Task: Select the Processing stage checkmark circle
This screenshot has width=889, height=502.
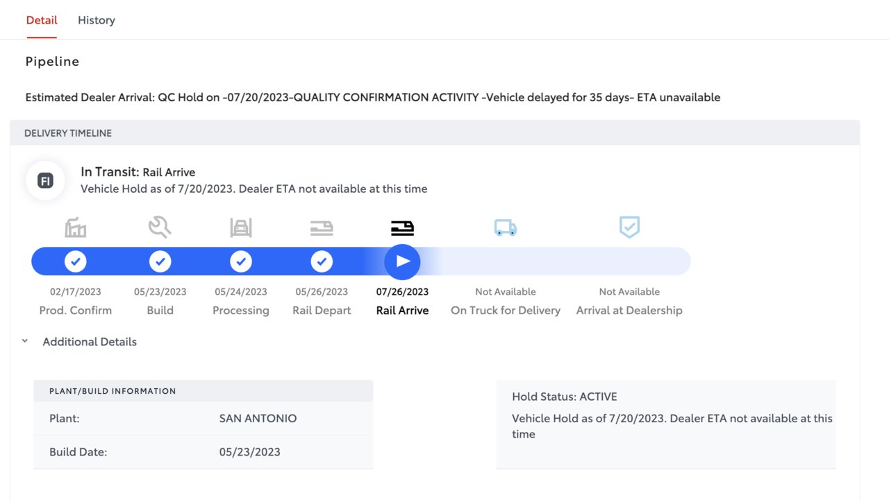Action: point(241,261)
